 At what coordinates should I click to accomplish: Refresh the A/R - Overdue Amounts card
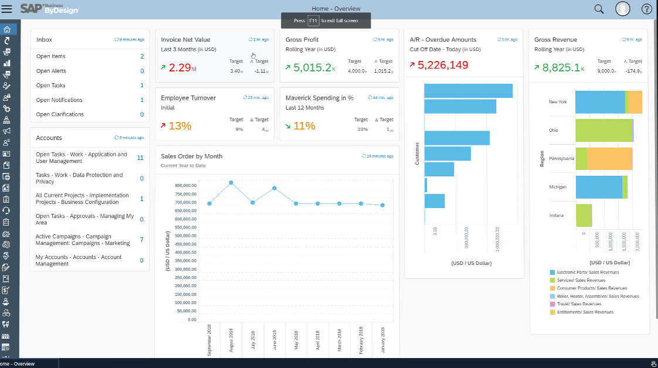pos(500,39)
